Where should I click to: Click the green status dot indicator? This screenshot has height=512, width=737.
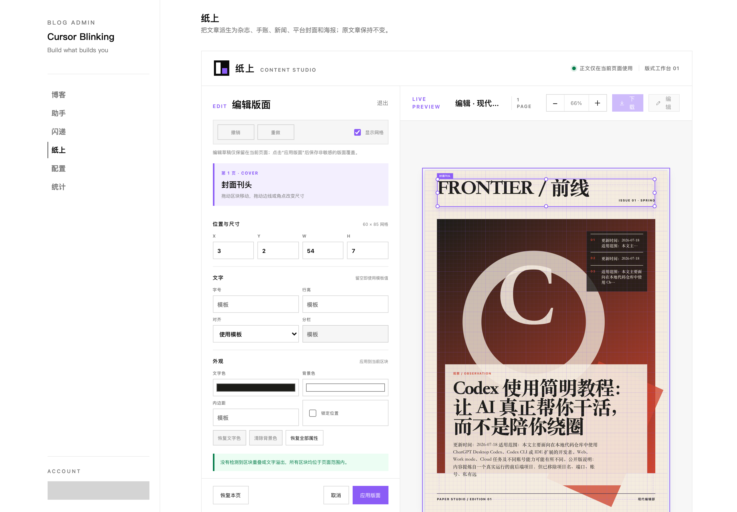point(574,68)
